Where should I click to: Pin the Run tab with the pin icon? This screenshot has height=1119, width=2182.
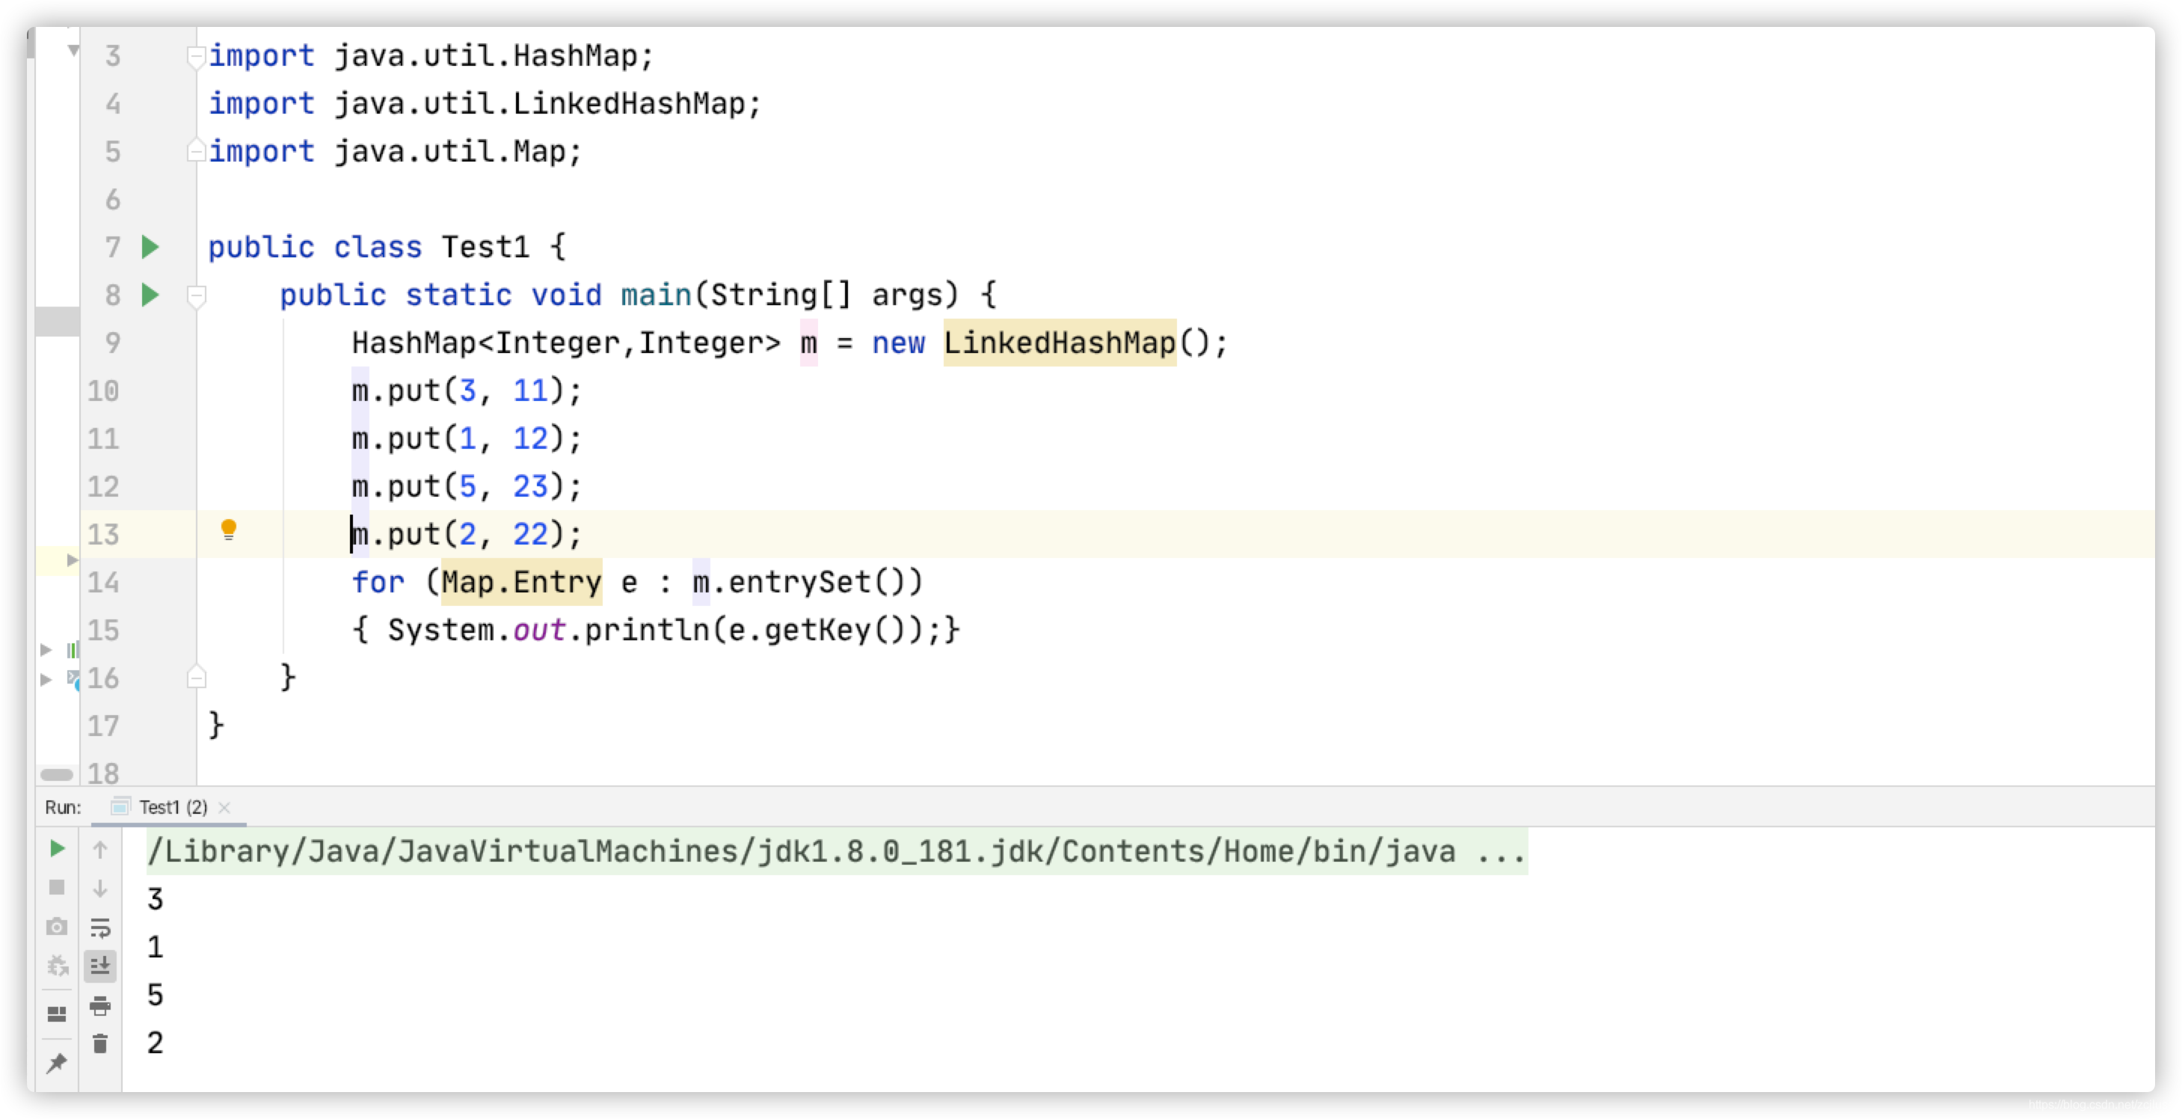57,1063
